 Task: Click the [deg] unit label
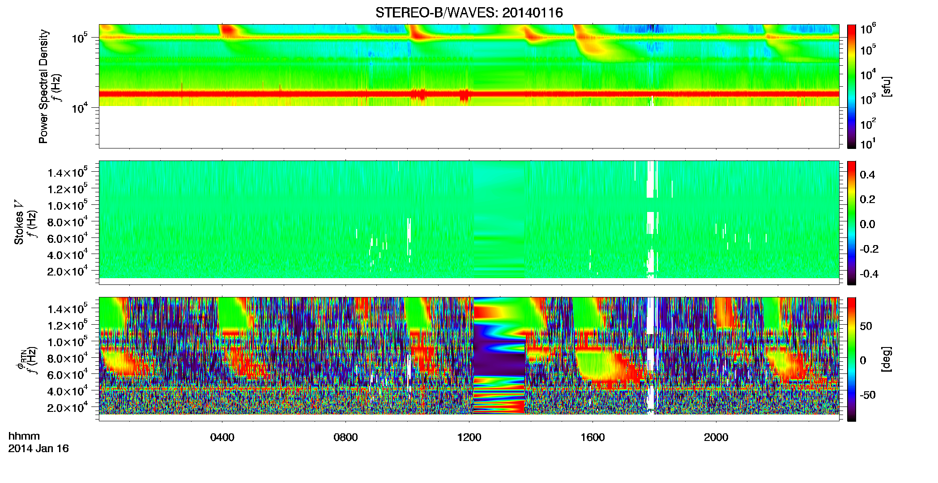click(x=886, y=359)
